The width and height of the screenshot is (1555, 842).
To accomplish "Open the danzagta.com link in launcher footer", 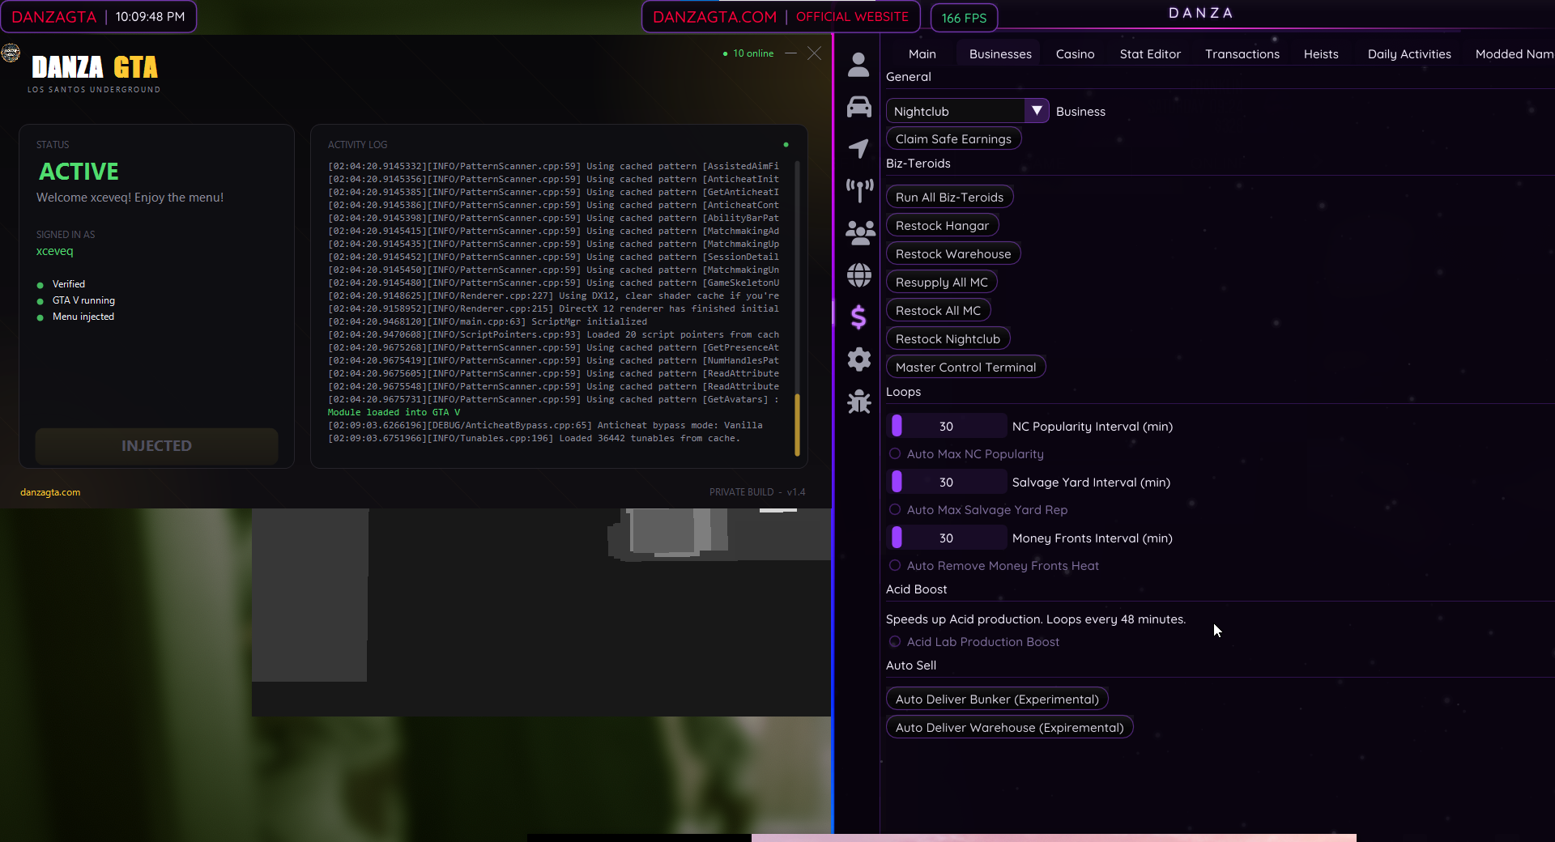I will 50,492.
